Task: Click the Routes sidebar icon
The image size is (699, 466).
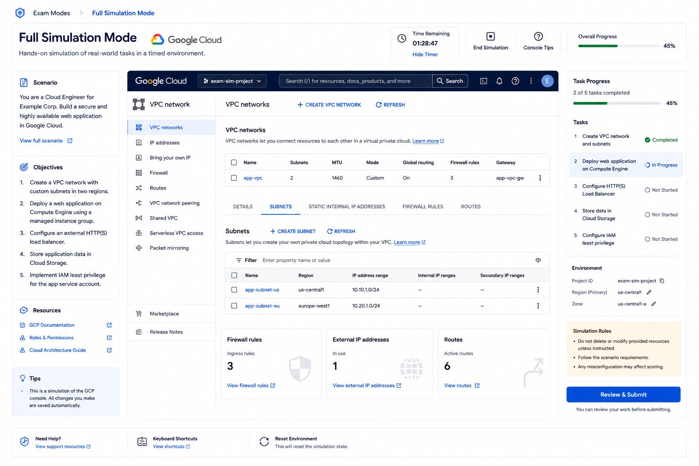Action: (139, 188)
